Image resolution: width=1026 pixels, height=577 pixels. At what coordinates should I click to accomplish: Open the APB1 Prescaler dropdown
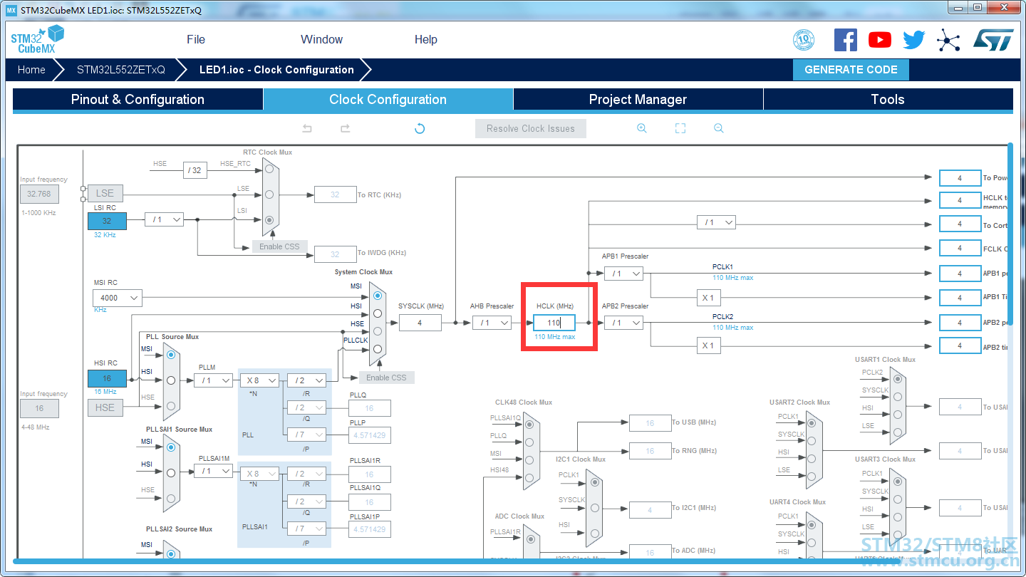coord(623,274)
